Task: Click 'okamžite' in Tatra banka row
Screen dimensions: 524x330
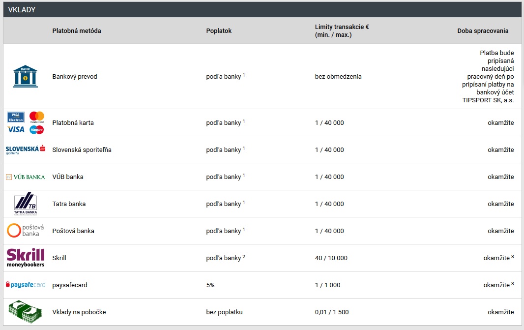Action: point(500,204)
